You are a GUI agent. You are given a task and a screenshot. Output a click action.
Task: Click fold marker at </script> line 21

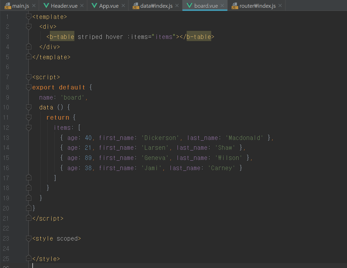[x=28, y=218]
